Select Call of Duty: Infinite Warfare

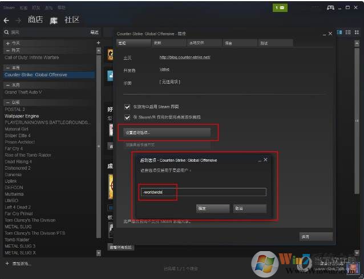32,58
